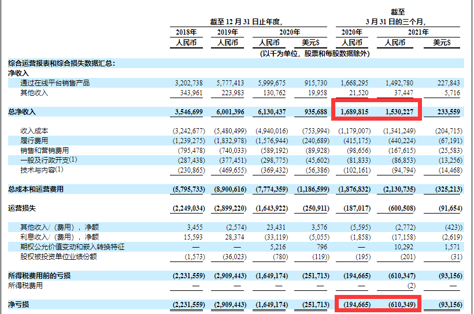Click the 2018年 column header
Viewport: 474px width, 314px height.
pos(186,32)
